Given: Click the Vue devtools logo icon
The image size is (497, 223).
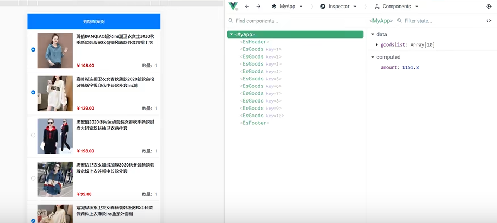Looking at the screenshot, I should coord(233,7).
